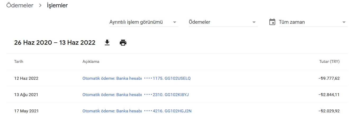The height and width of the screenshot is (120, 353).
Task: Click the calendar icon beside Tüm zaman
Action: (x=272, y=22)
